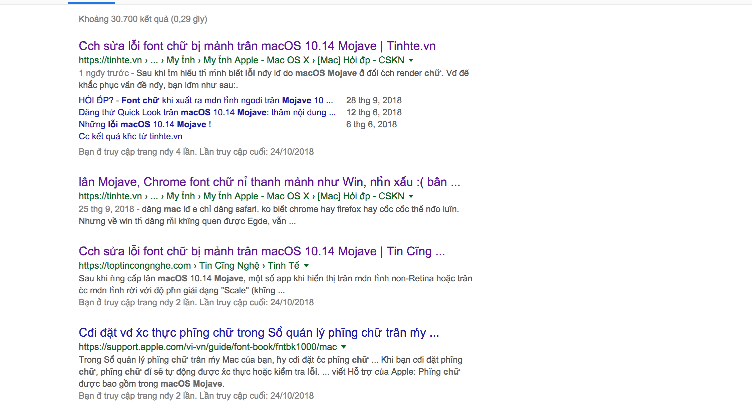Viewport: 752px width, 414px height.
Task: Click second result's green tinhte.vn breadcrumb
Action: 242,196
